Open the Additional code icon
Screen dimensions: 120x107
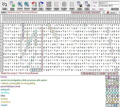pyautogui.click(x=48, y=4)
